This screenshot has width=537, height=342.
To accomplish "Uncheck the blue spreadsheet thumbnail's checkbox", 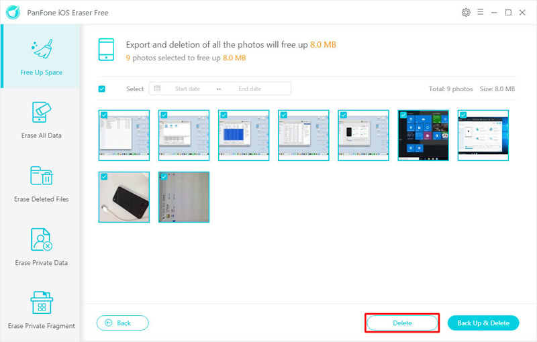I will pos(224,115).
